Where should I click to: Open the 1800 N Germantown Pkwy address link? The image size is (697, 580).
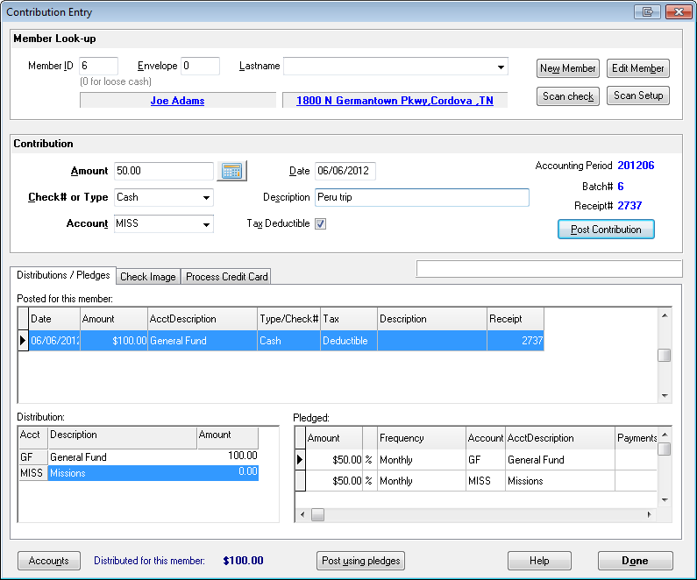tap(395, 101)
